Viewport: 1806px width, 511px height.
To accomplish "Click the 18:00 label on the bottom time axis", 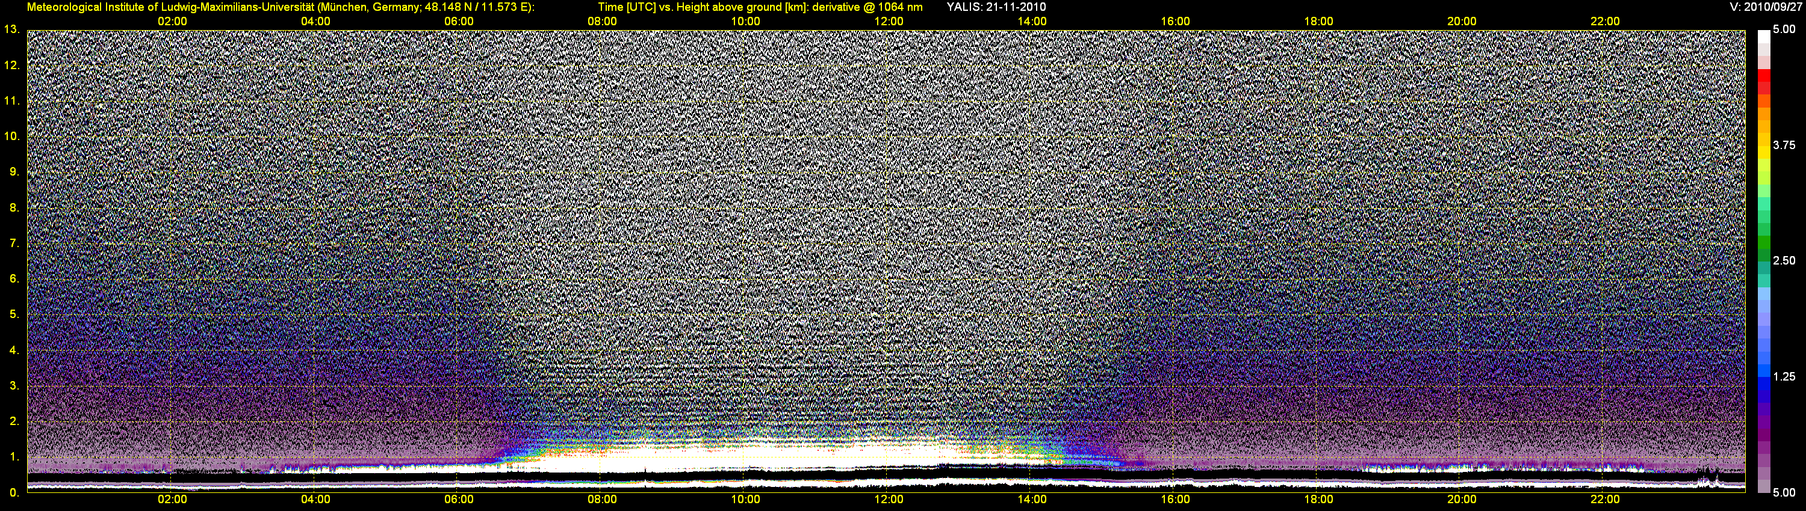I will point(1319,499).
